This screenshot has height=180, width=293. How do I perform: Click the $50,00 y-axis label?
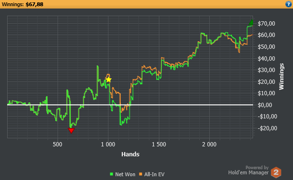[x=266, y=47]
